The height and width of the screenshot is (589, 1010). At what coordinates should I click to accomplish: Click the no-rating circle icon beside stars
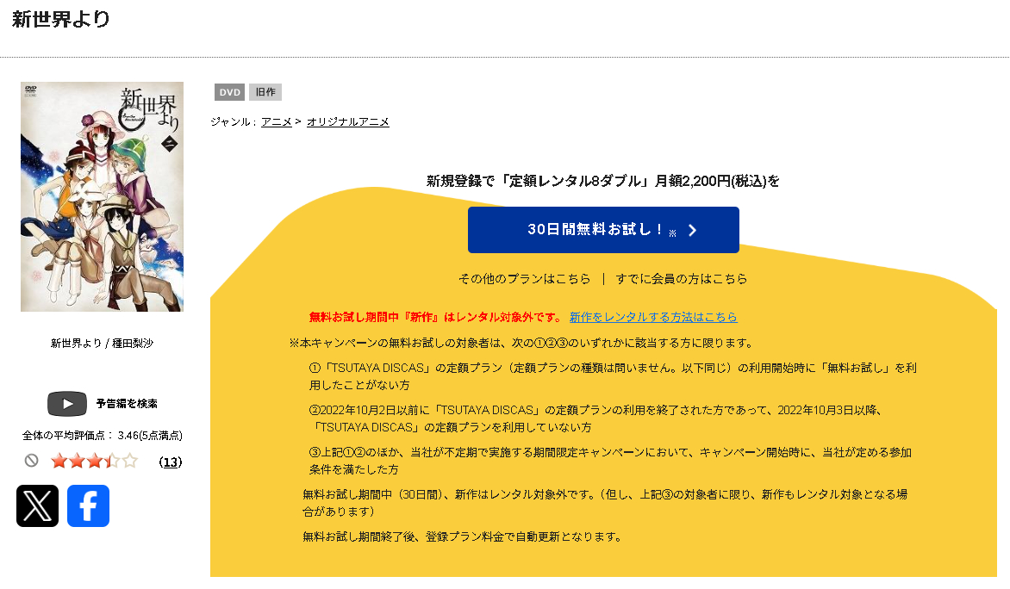(32, 460)
